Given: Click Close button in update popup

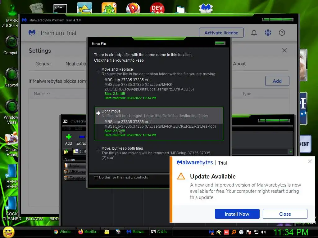Looking at the screenshot, I should point(285,214).
